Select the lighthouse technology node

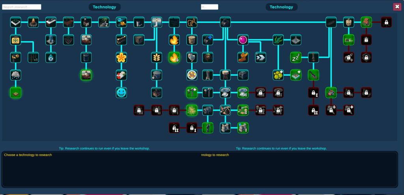coord(157,22)
